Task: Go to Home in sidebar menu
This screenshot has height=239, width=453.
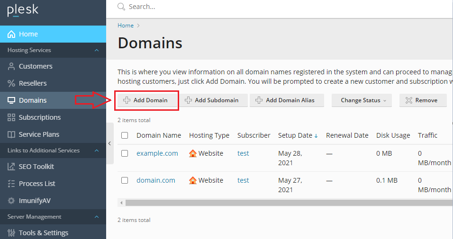Action: [x=28, y=34]
